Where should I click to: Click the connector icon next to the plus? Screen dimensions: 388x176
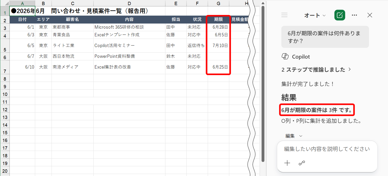pyautogui.click(x=302, y=163)
